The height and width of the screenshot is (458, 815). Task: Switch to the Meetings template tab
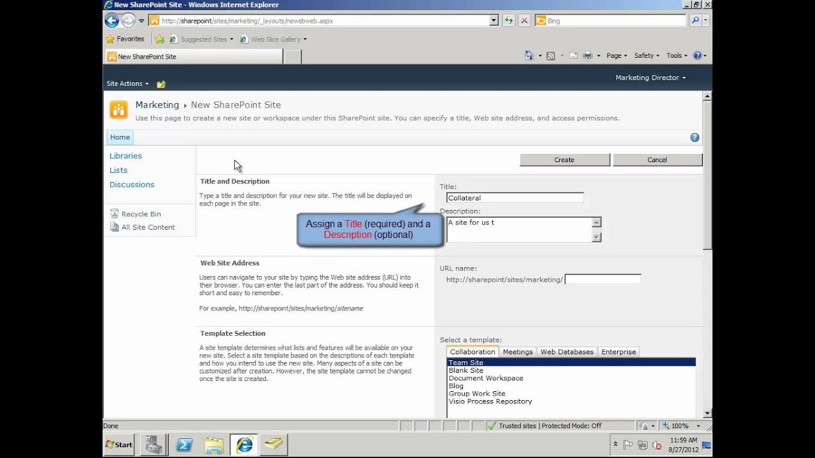point(518,352)
